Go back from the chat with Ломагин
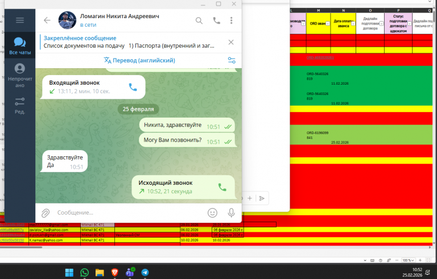 pyautogui.click(x=47, y=20)
